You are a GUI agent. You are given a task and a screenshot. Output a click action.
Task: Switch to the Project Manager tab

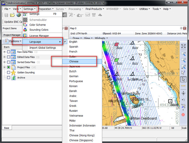pos(12,35)
